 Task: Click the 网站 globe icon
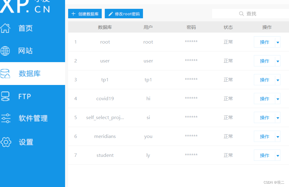click(5, 51)
